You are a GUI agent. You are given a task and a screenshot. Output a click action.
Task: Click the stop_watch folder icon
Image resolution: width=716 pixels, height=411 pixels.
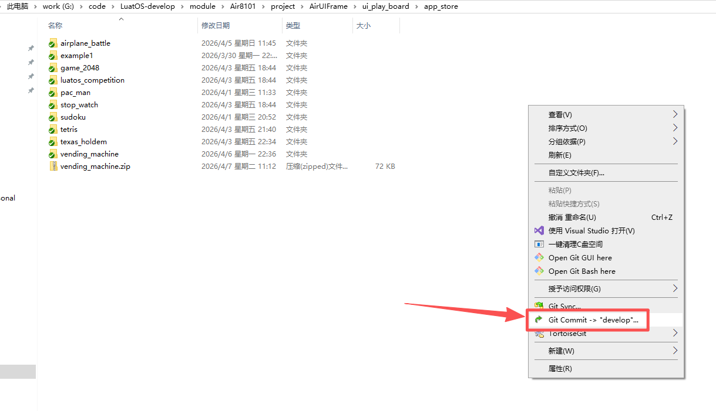coord(53,105)
